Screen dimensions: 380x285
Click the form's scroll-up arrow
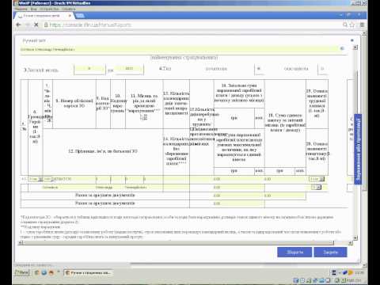pyautogui.click(x=355, y=47)
